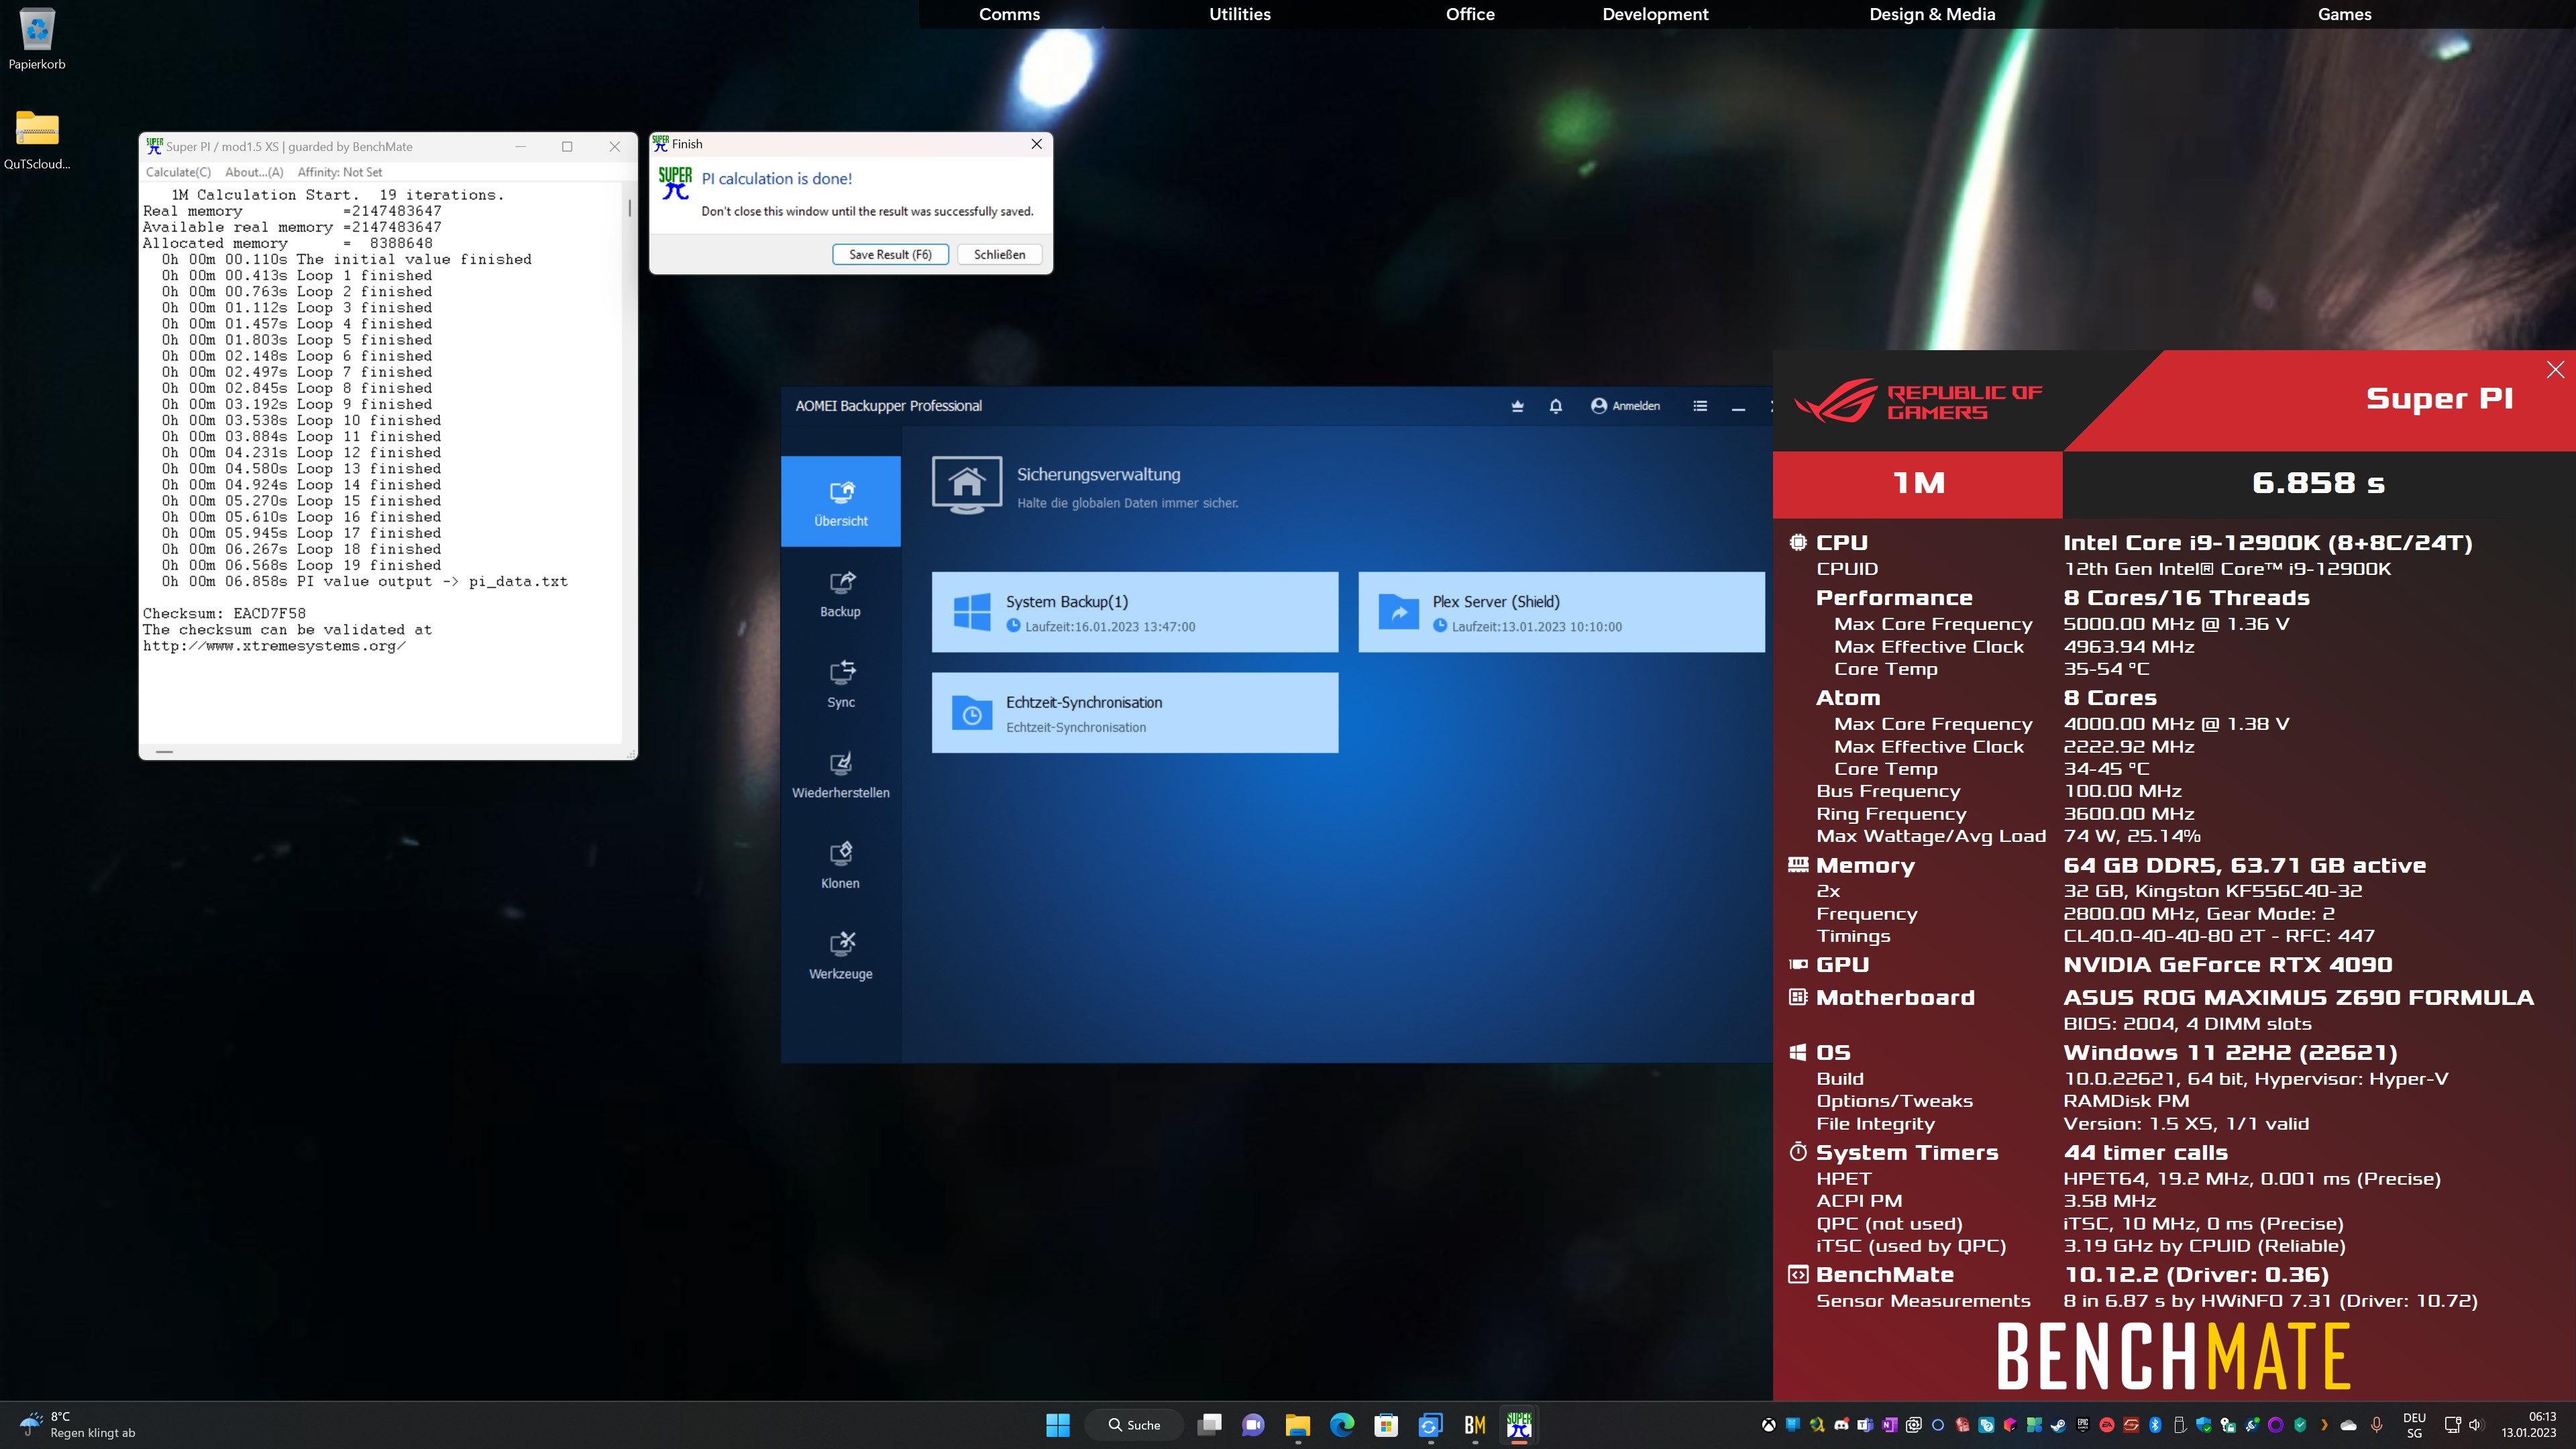This screenshot has height=1449, width=2576.
Task: Close the Super PI Finish dialog
Action: click(x=1037, y=144)
